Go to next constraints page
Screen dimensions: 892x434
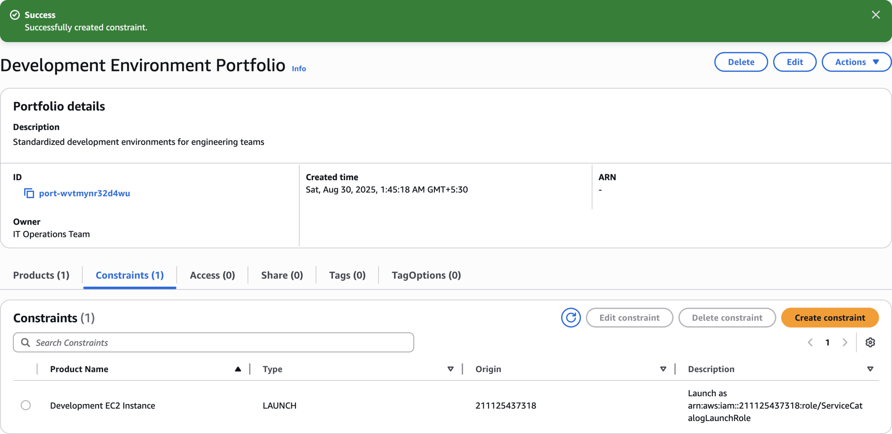(x=845, y=343)
